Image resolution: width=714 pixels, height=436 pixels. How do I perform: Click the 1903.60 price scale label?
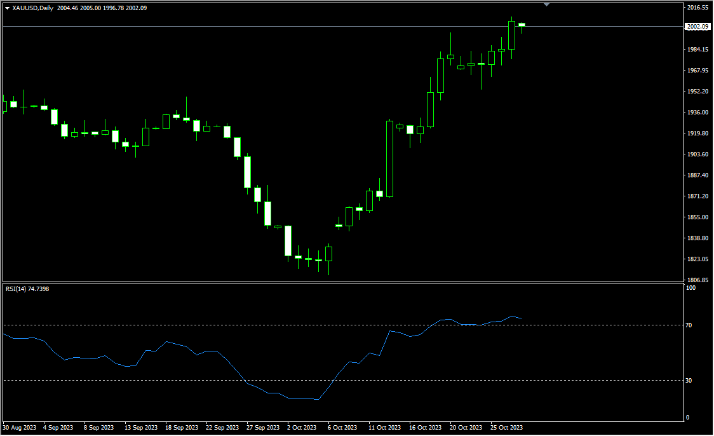697,154
